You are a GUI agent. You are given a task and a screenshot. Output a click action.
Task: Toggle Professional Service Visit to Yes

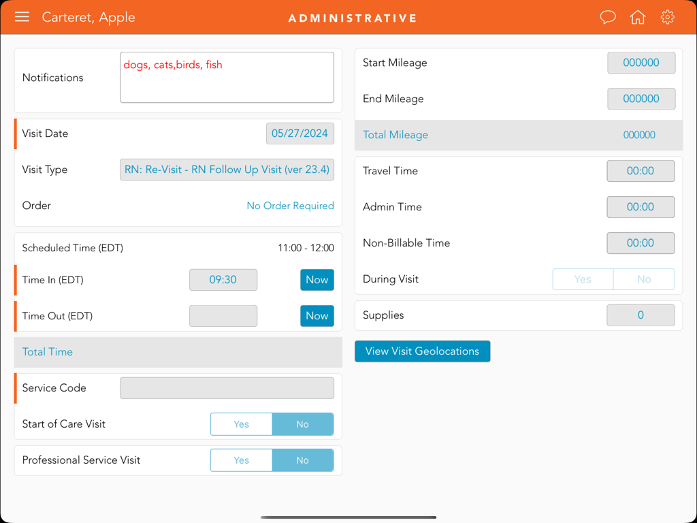point(241,460)
